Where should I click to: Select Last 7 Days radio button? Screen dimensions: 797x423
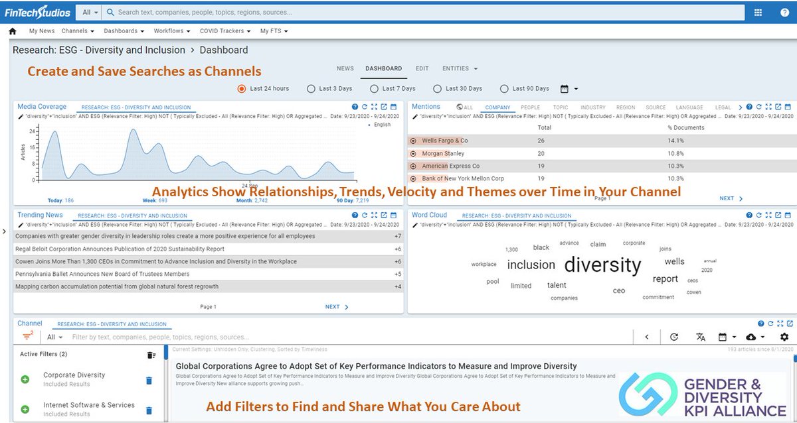375,88
